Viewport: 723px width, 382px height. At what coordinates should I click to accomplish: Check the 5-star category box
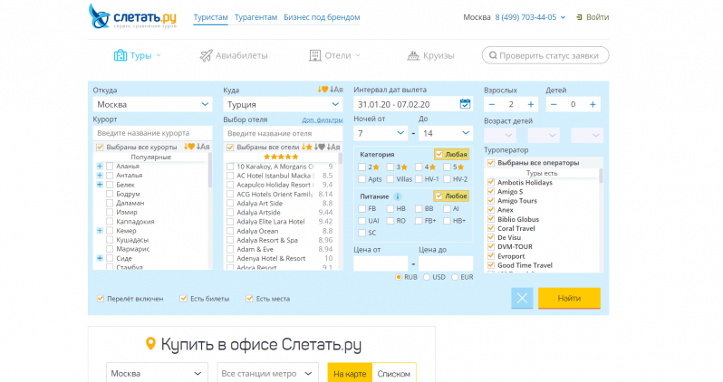tap(447, 167)
